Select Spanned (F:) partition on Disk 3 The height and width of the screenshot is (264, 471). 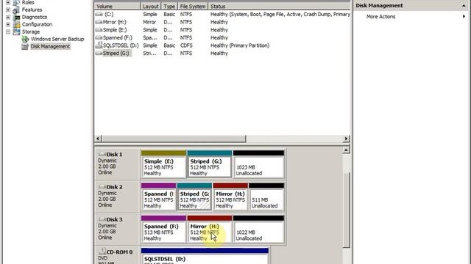[x=163, y=230]
